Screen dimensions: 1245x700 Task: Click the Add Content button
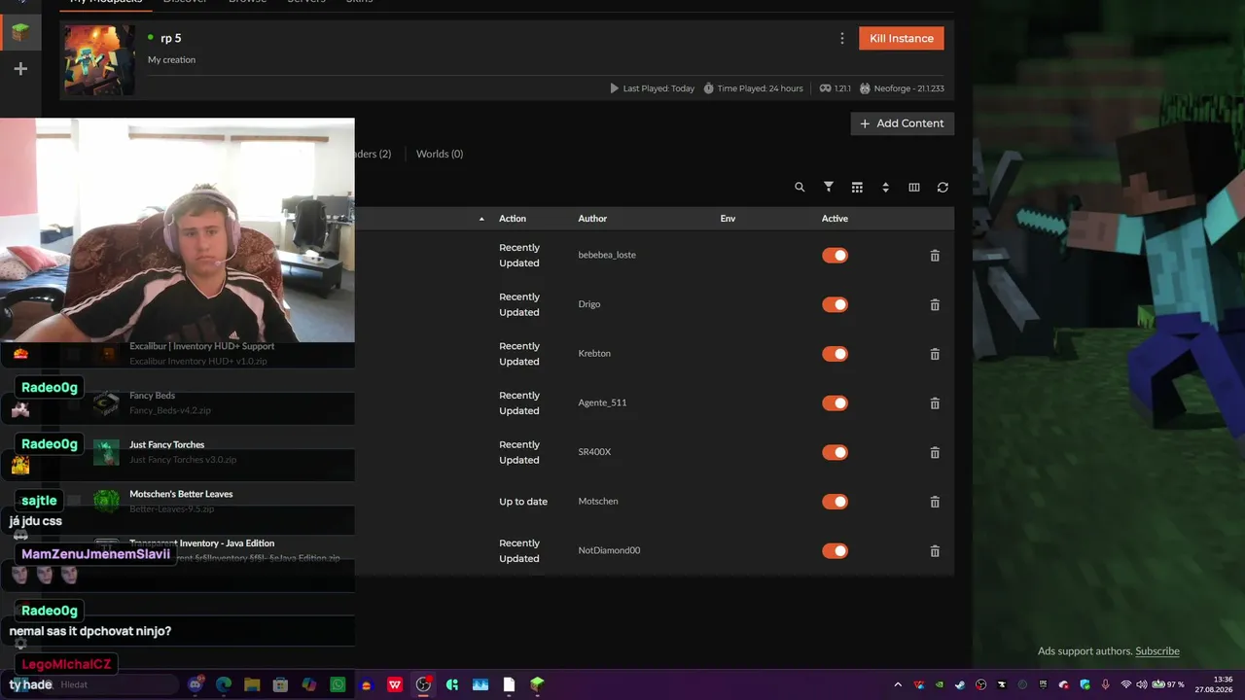pos(903,123)
